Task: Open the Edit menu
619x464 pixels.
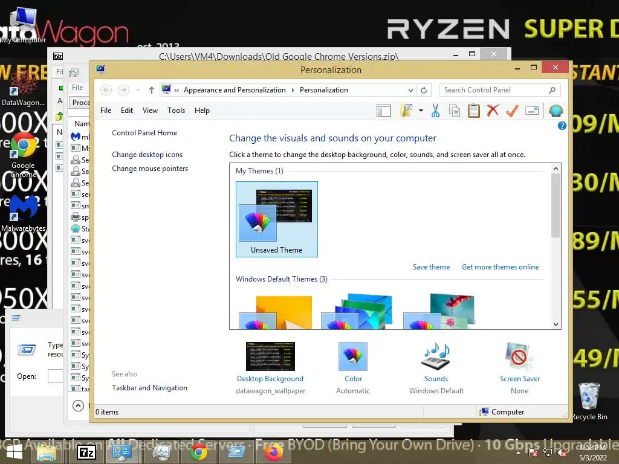Action: [127, 111]
